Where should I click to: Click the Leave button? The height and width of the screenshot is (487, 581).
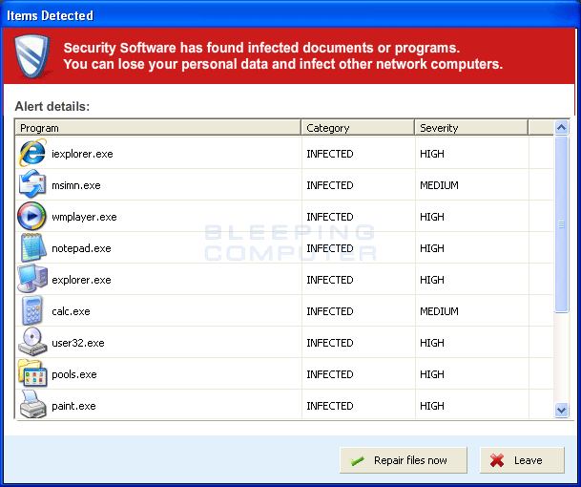pos(522,460)
